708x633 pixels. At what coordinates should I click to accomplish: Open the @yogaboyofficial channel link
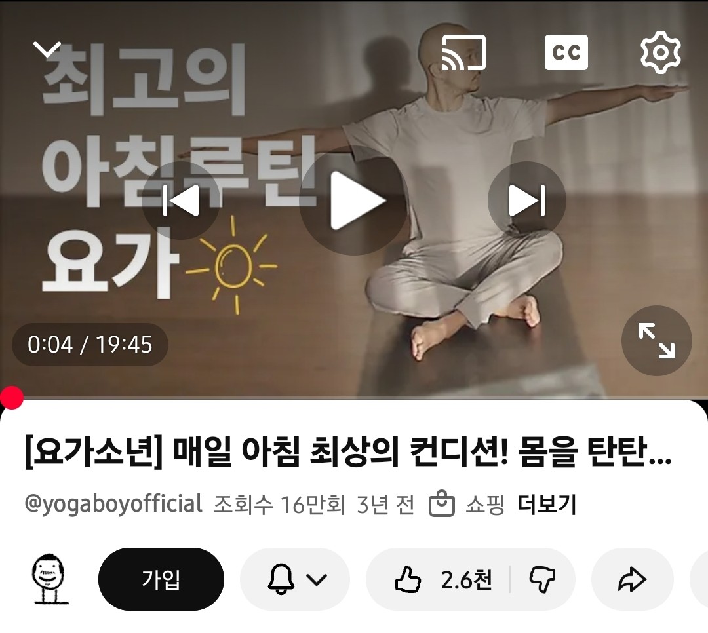(113, 504)
